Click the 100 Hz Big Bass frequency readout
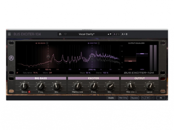This screenshot has height=130, width=174. 48,69
